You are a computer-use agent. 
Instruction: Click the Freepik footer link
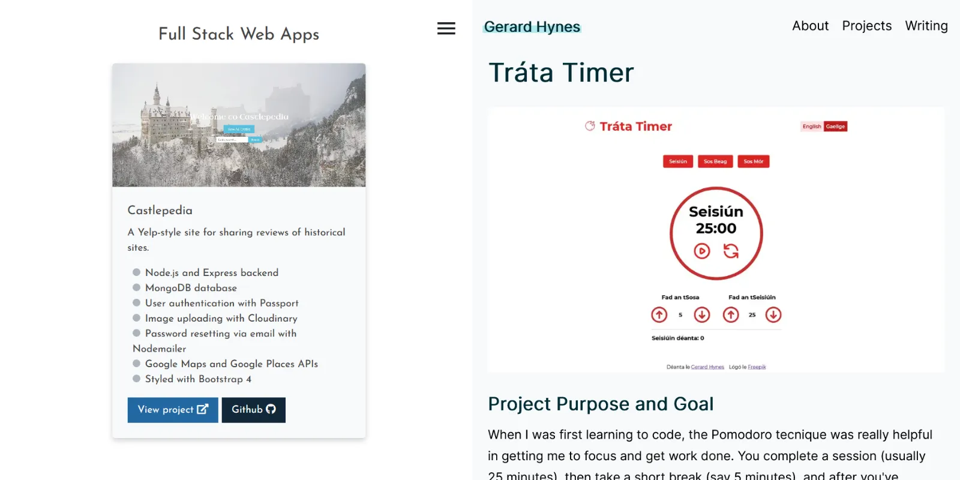click(757, 367)
